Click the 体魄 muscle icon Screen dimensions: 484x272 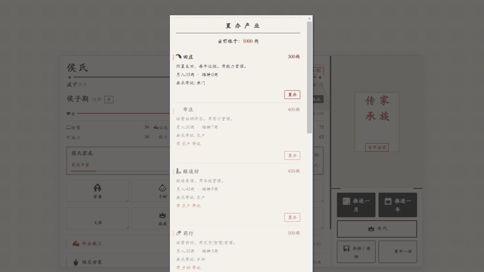coord(156,127)
